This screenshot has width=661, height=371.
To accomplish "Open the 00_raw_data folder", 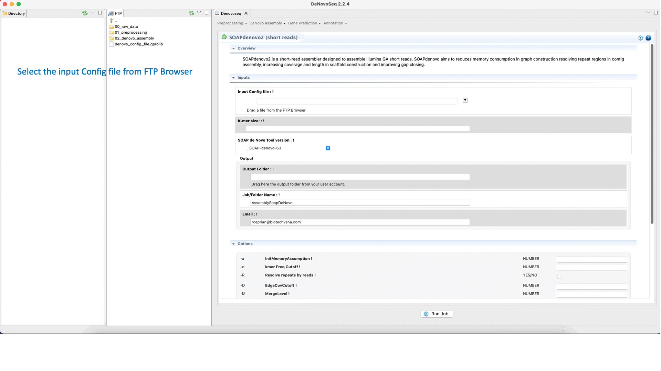I will 126,26.
